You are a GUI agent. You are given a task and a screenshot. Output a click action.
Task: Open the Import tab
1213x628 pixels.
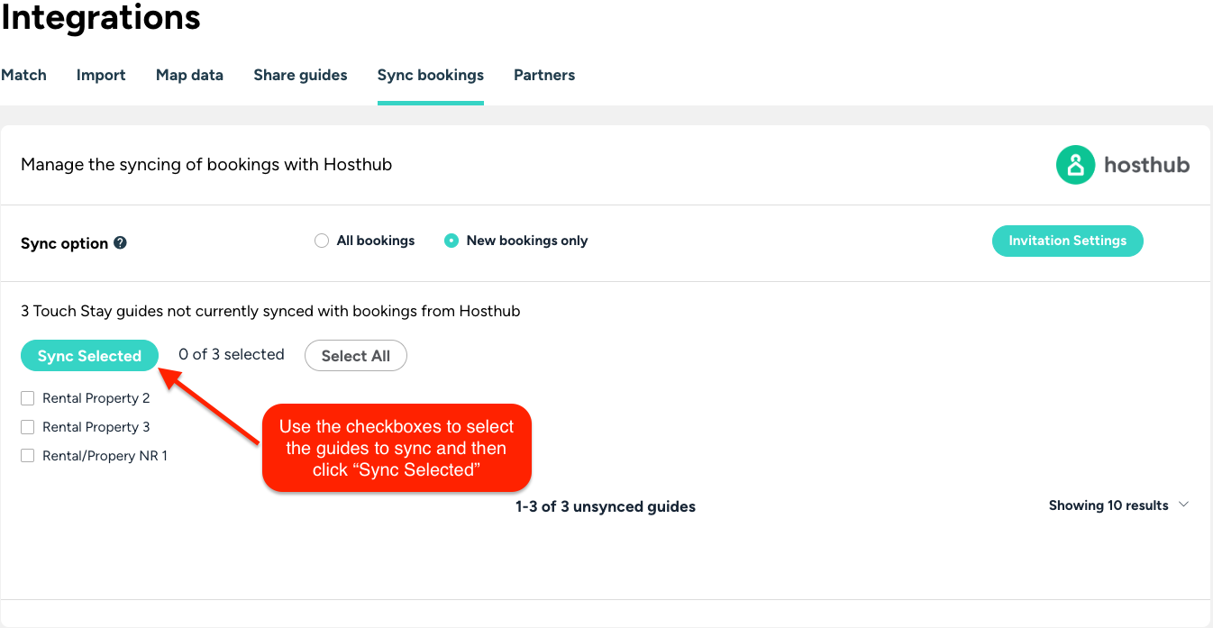(x=101, y=75)
